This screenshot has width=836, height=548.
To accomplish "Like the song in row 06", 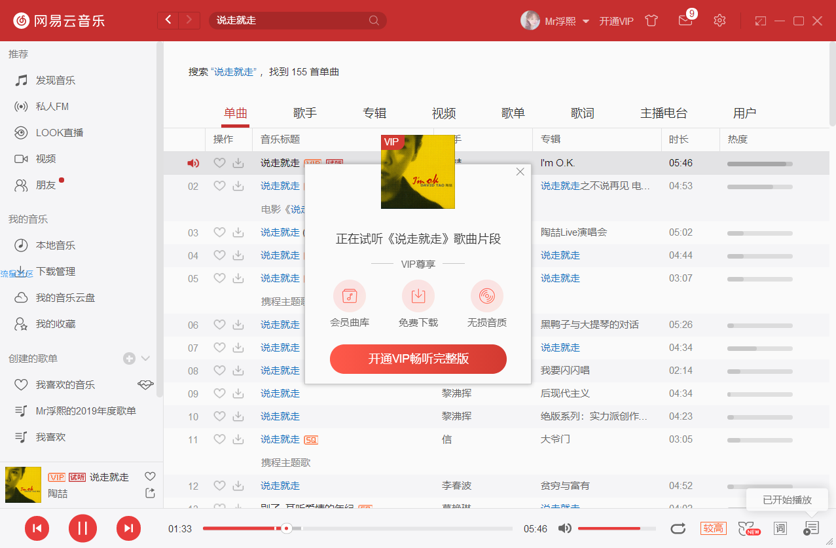I will (219, 325).
